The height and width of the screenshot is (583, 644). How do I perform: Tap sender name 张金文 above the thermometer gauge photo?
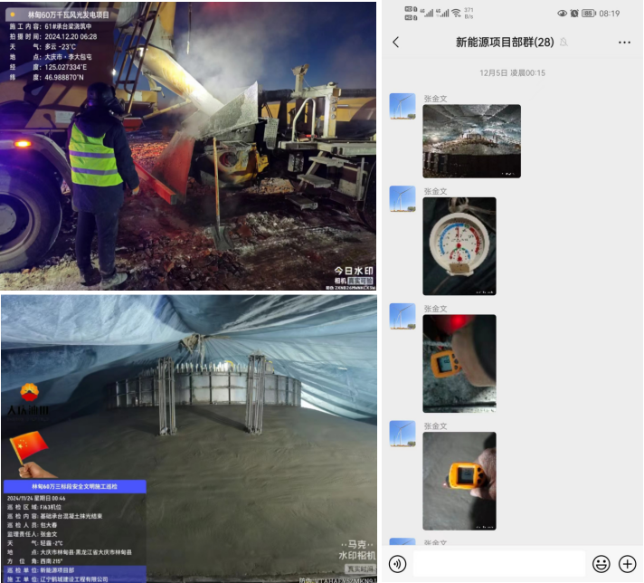tap(436, 191)
